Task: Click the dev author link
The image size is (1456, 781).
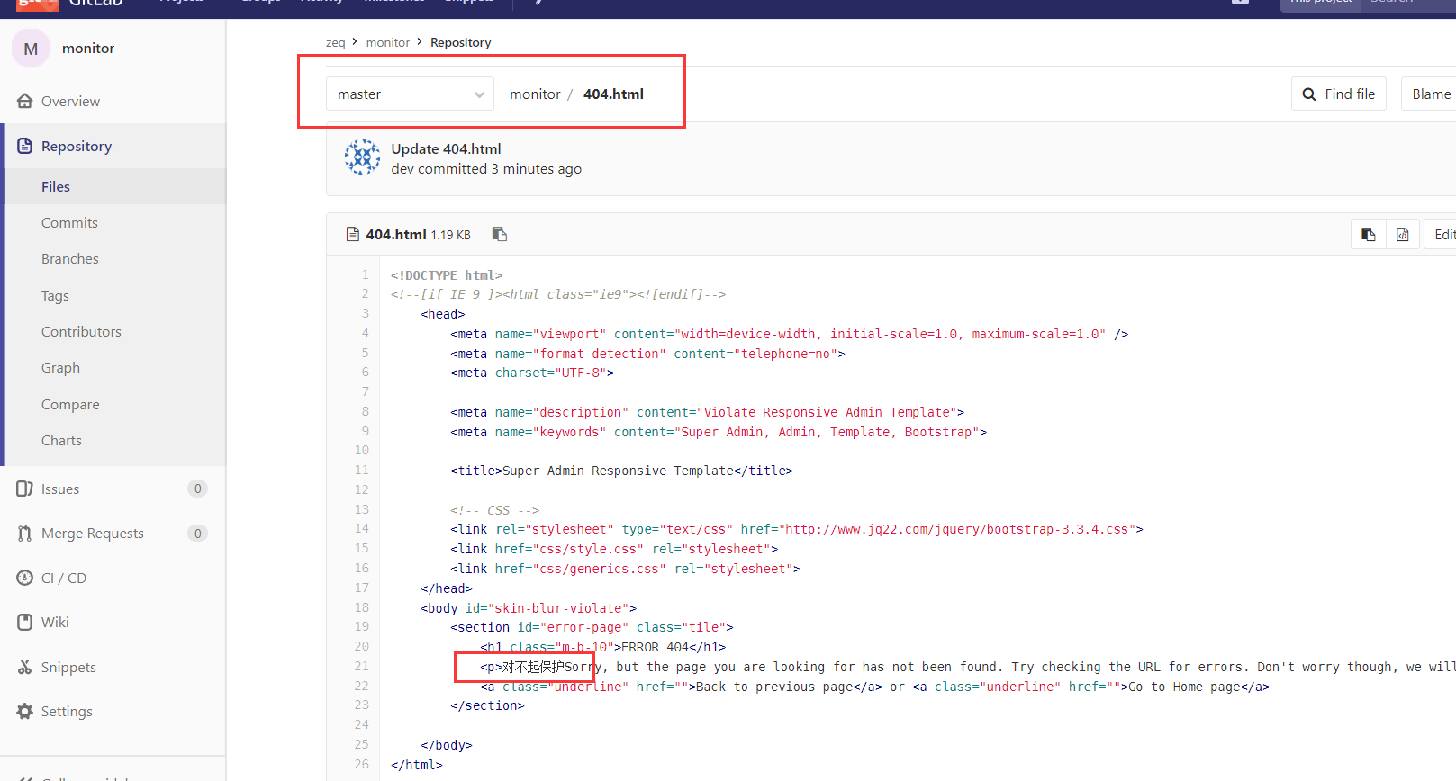Action: (402, 168)
